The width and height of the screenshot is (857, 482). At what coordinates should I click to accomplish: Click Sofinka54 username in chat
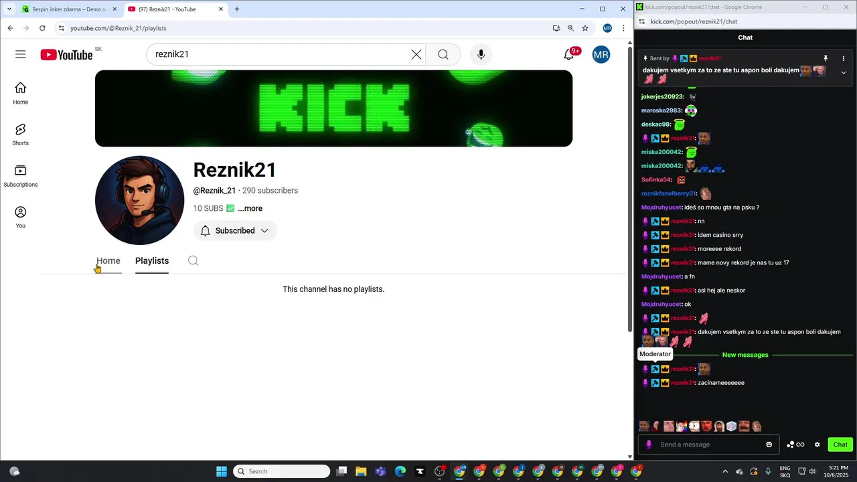656,179
